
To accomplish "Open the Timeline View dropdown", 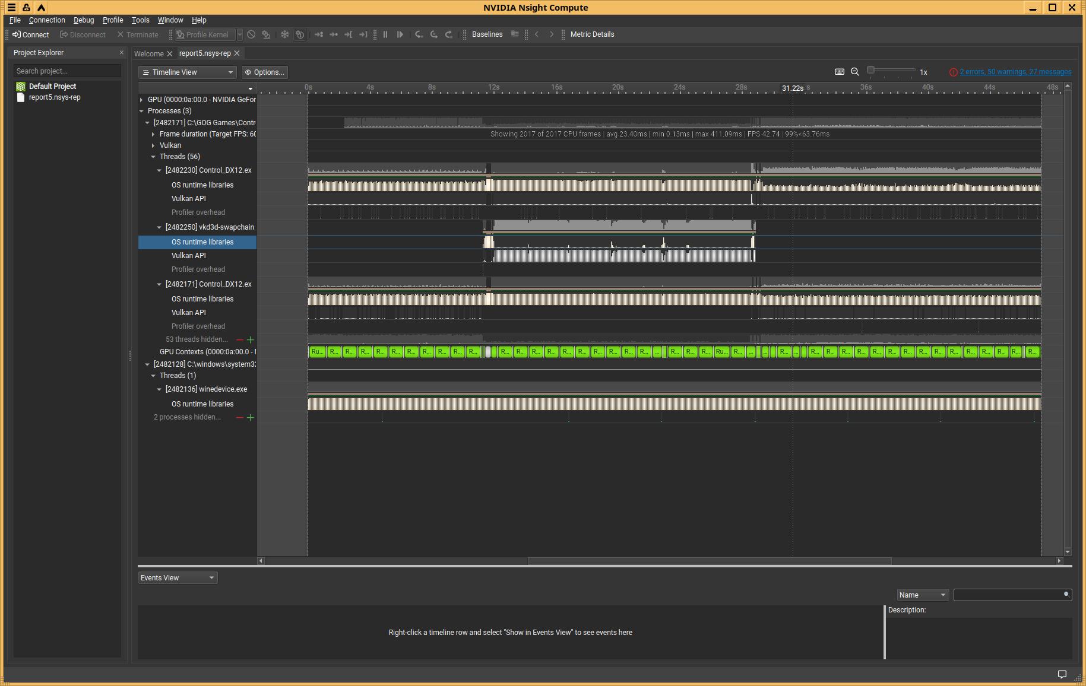I will (x=188, y=72).
